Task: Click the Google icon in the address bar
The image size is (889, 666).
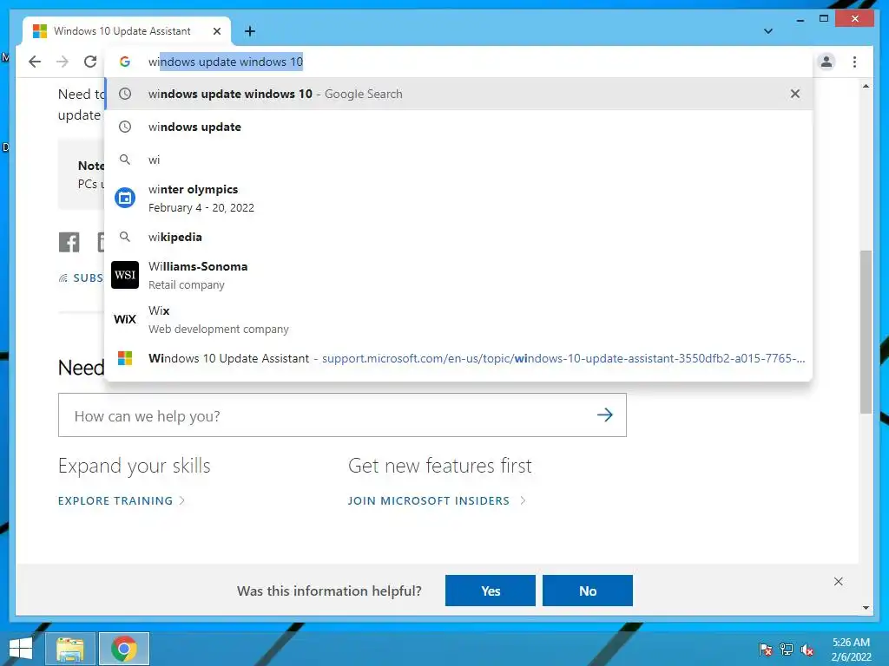Action: [x=125, y=62]
